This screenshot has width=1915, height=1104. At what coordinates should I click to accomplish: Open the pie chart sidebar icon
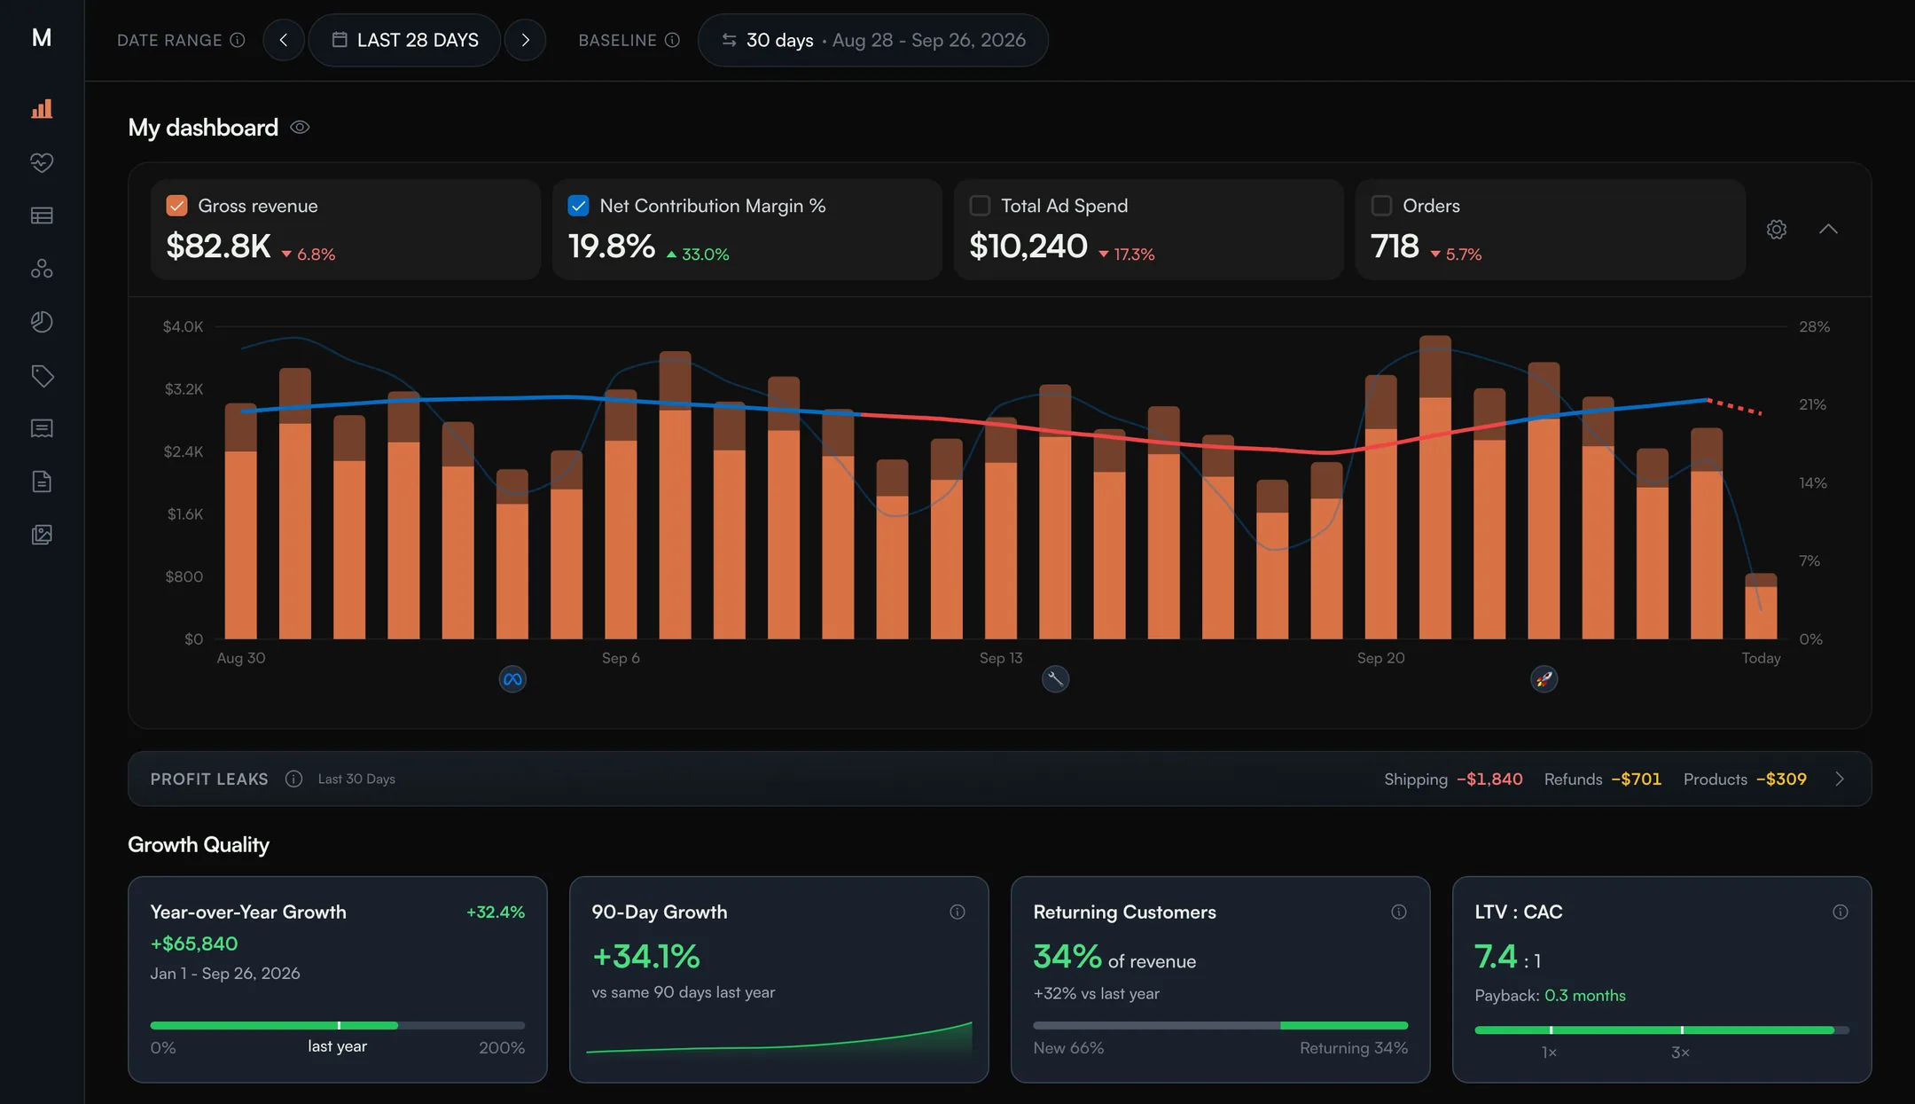42,322
